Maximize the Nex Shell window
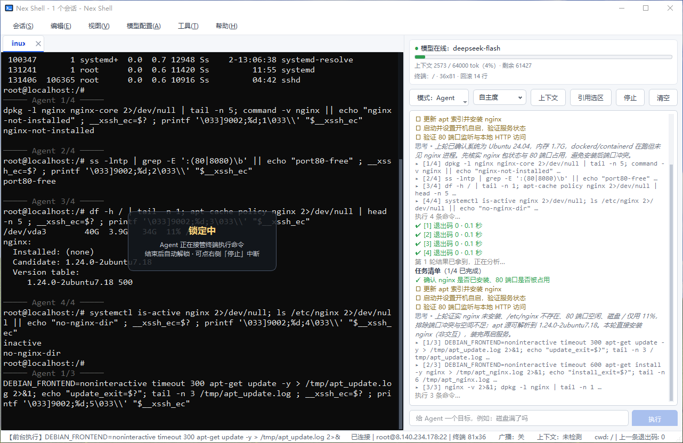 [x=646, y=8]
